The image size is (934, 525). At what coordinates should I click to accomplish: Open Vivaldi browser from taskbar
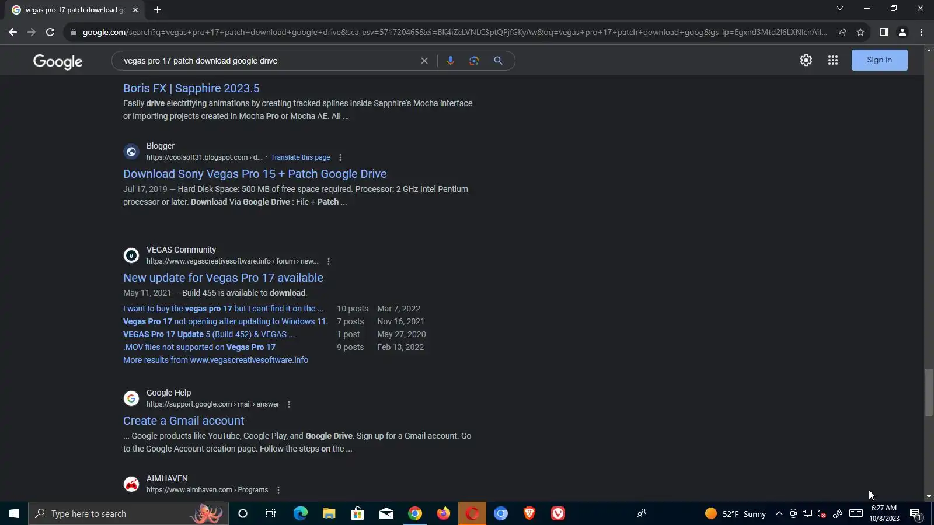tap(558, 513)
